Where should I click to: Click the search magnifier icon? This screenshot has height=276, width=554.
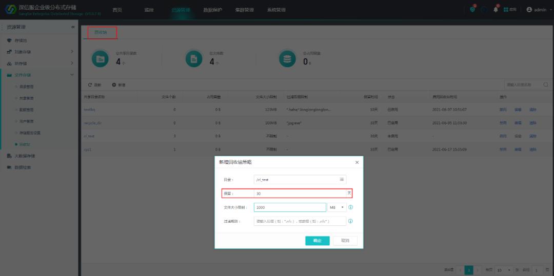point(546,84)
